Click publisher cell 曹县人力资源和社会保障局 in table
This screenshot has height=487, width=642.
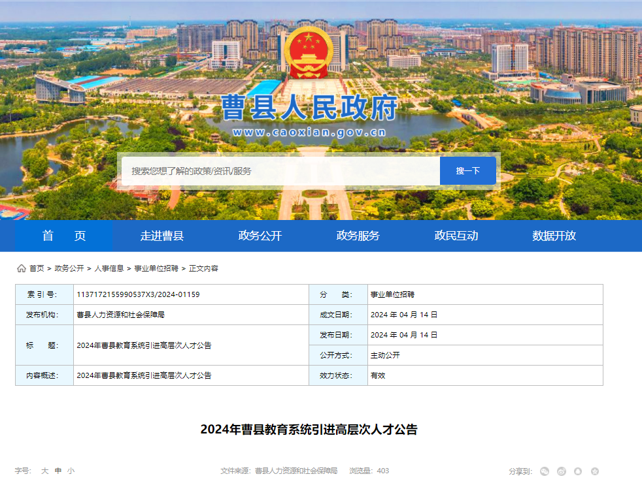[x=120, y=315]
